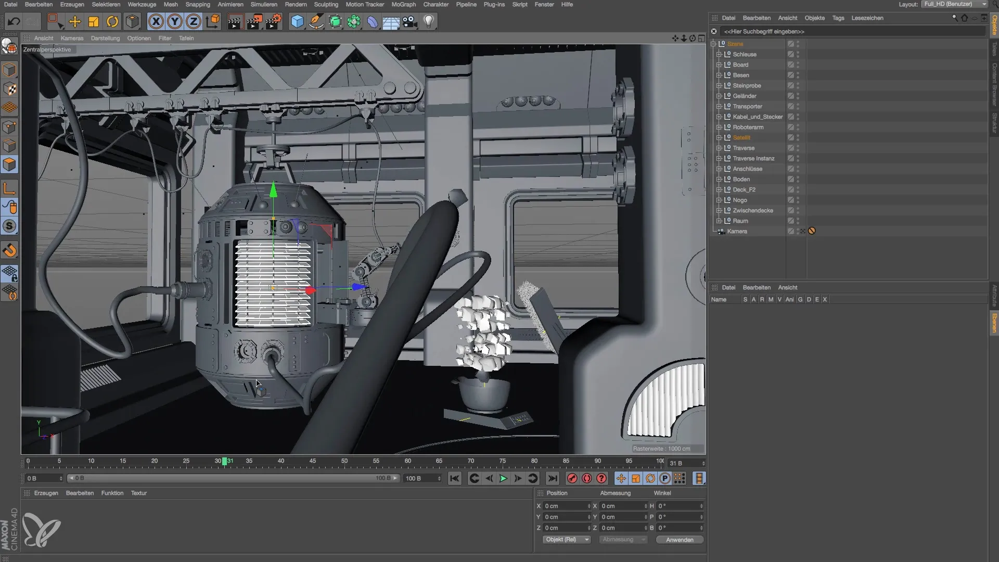Toggle the coordinate system icon
This screenshot has height=562, width=999.
pyautogui.click(x=213, y=21)
